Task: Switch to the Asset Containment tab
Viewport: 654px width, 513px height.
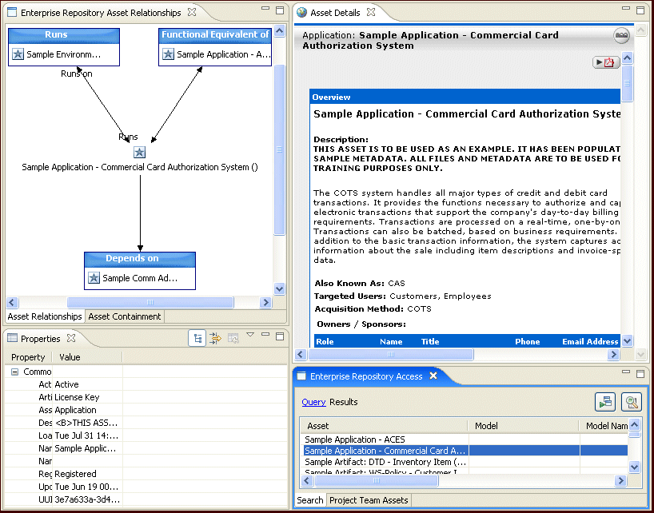Action: pos(124,316)
